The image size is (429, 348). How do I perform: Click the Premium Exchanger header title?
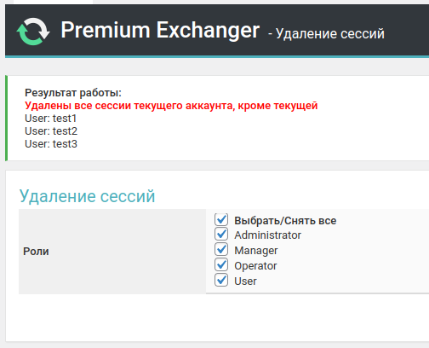[x=160, y=30]
